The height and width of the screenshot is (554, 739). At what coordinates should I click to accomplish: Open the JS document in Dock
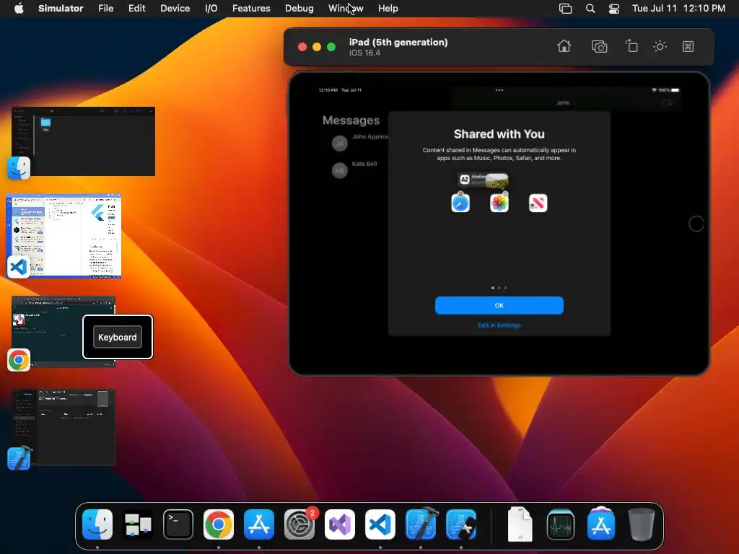(520, 524)
